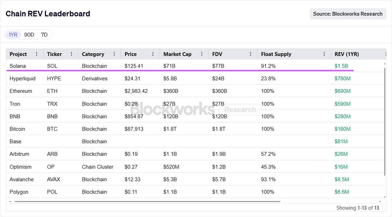Sort by the REV (1YR) column header
392x217 pixels.
[x=347, y=54]
